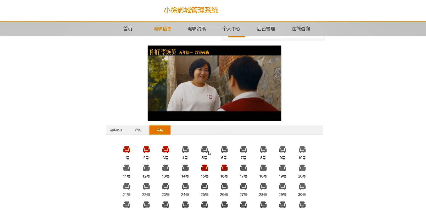This screenshot has width=426, height=210.
Task: Click seat icon 23号
Action: pyautogui.click(x=166, y=186)
